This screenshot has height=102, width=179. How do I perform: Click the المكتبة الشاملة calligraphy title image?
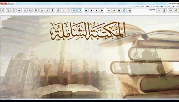coord(88,31)
